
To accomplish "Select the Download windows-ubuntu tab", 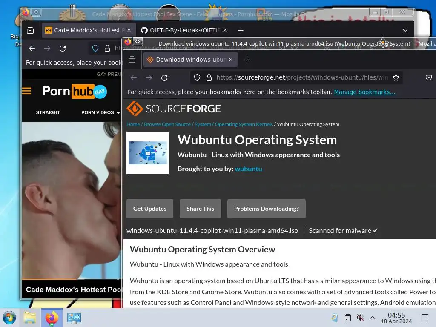I will click(190, 60).
